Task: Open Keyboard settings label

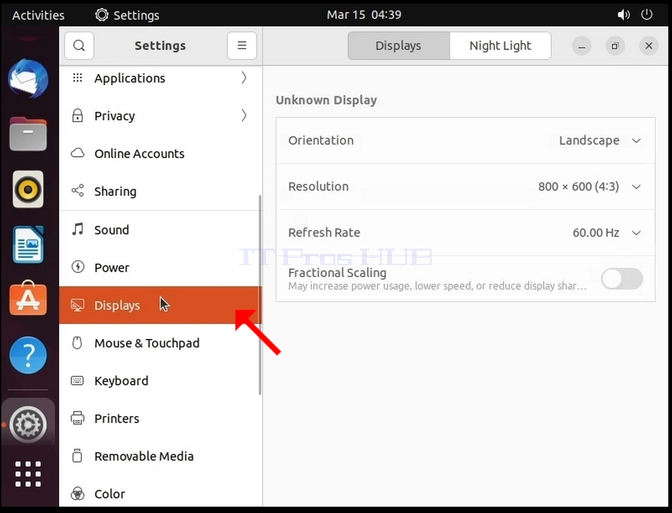Action: coord(121,381)
